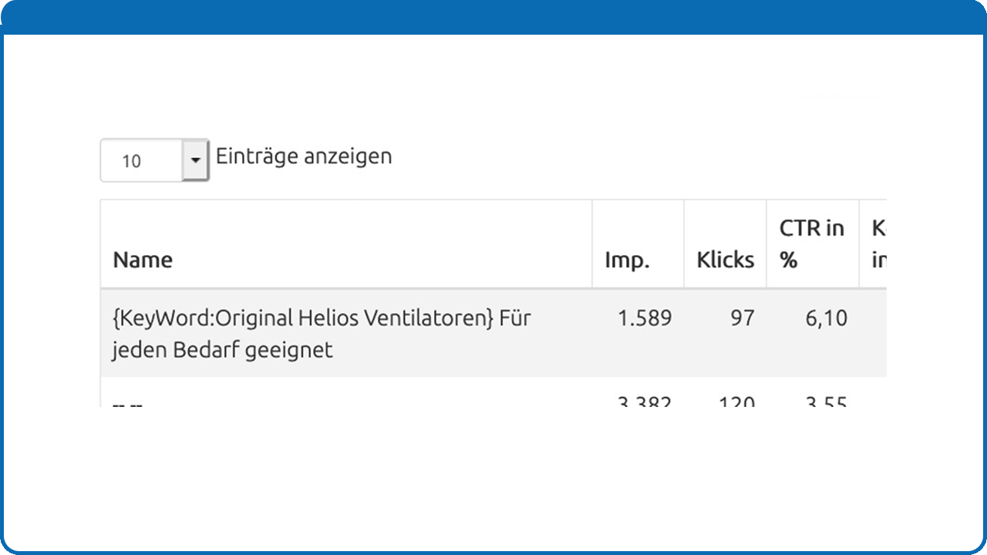
Task: Click the second row's name cell
Action: pyautogui.click(x=346, y=392)
